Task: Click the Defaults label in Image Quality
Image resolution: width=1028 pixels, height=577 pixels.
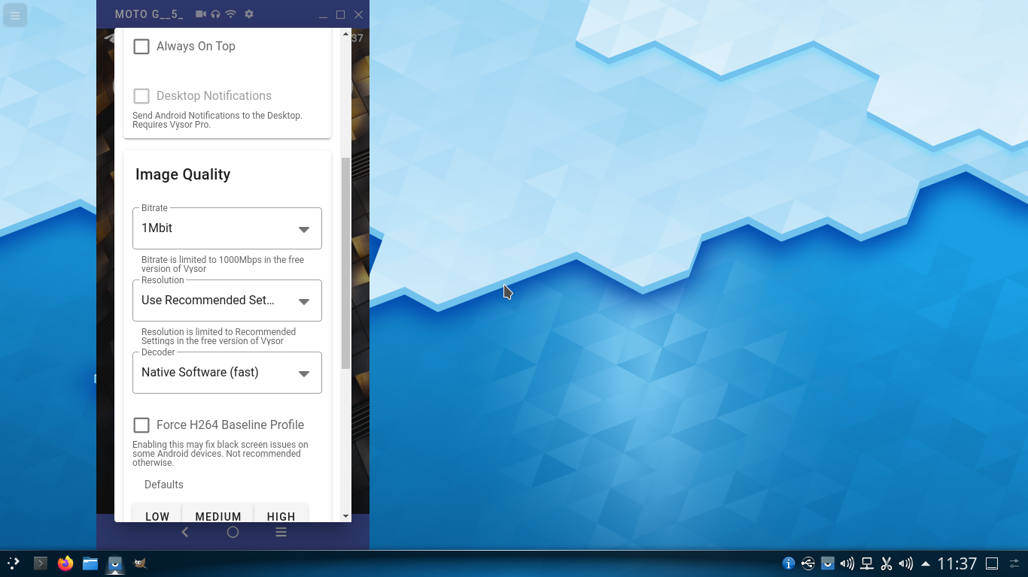Action: pos(163,485)
